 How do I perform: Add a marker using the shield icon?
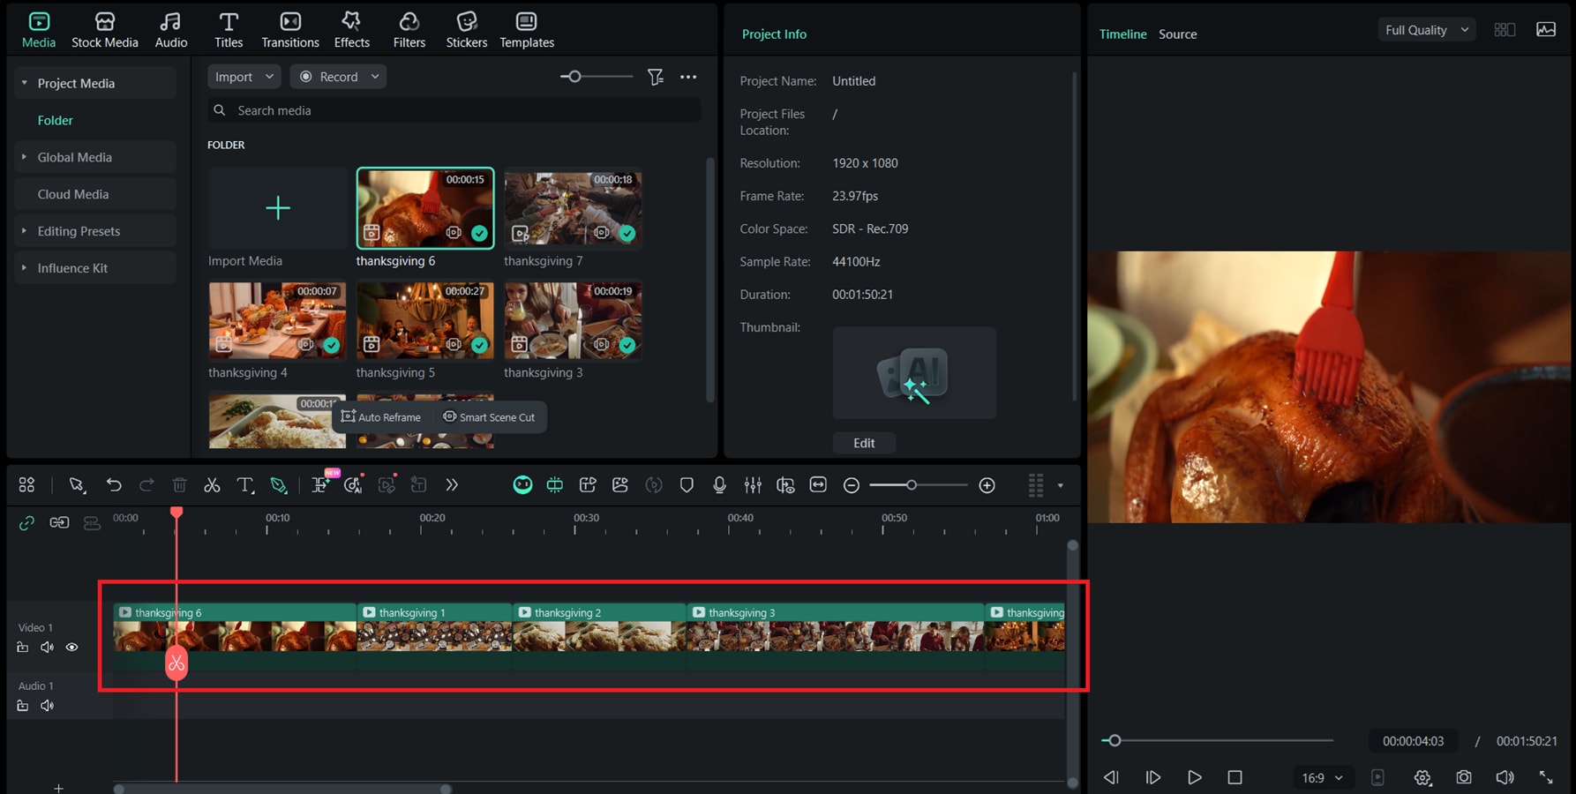tap(687, 485)
